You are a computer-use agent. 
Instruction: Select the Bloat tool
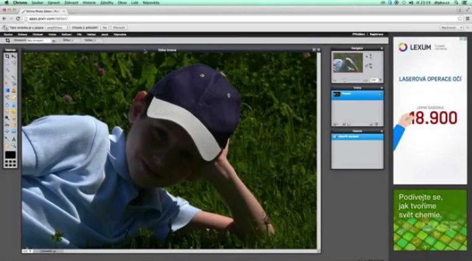7,132
